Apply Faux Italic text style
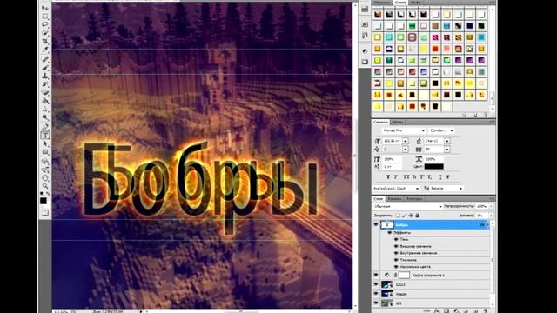The image size is (557, 313). point(396,176)
